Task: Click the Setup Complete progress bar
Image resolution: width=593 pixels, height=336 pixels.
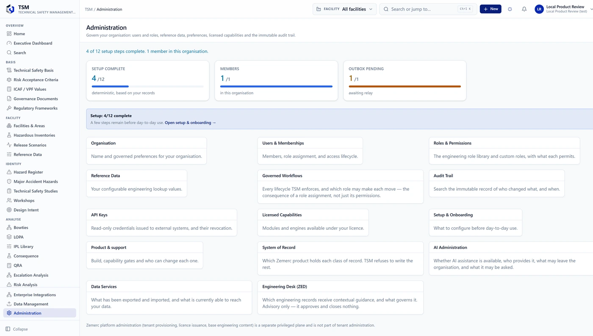Action: [x=147, y=86]
